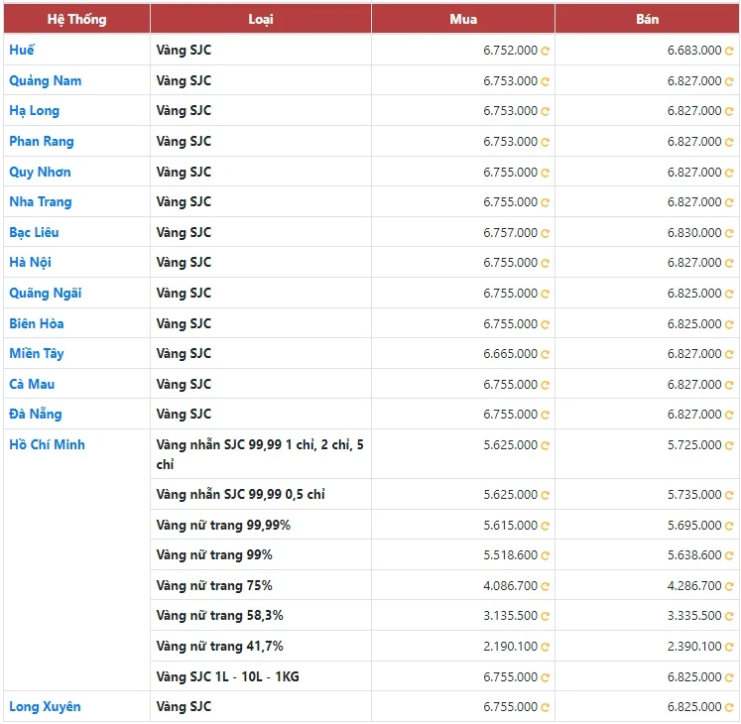Viewport: 741px width, 724px height.
Task: Click the refresh icon beside Huế's Mua price
Action: 546,51
